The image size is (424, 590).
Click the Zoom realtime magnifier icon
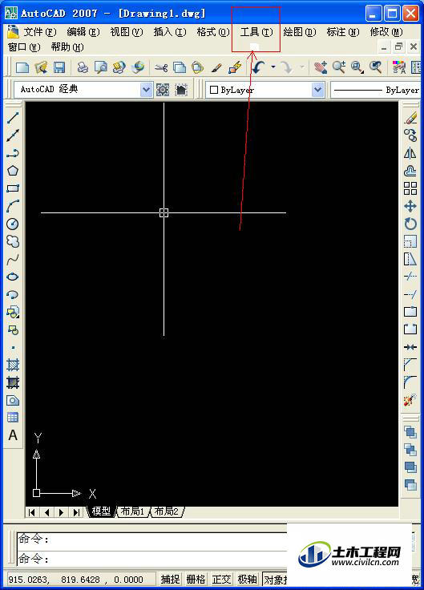click(x=338, y=67)
